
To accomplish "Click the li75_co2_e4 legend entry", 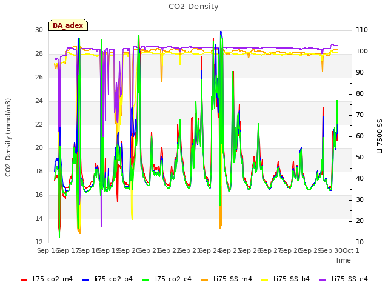I will point(167,279).
